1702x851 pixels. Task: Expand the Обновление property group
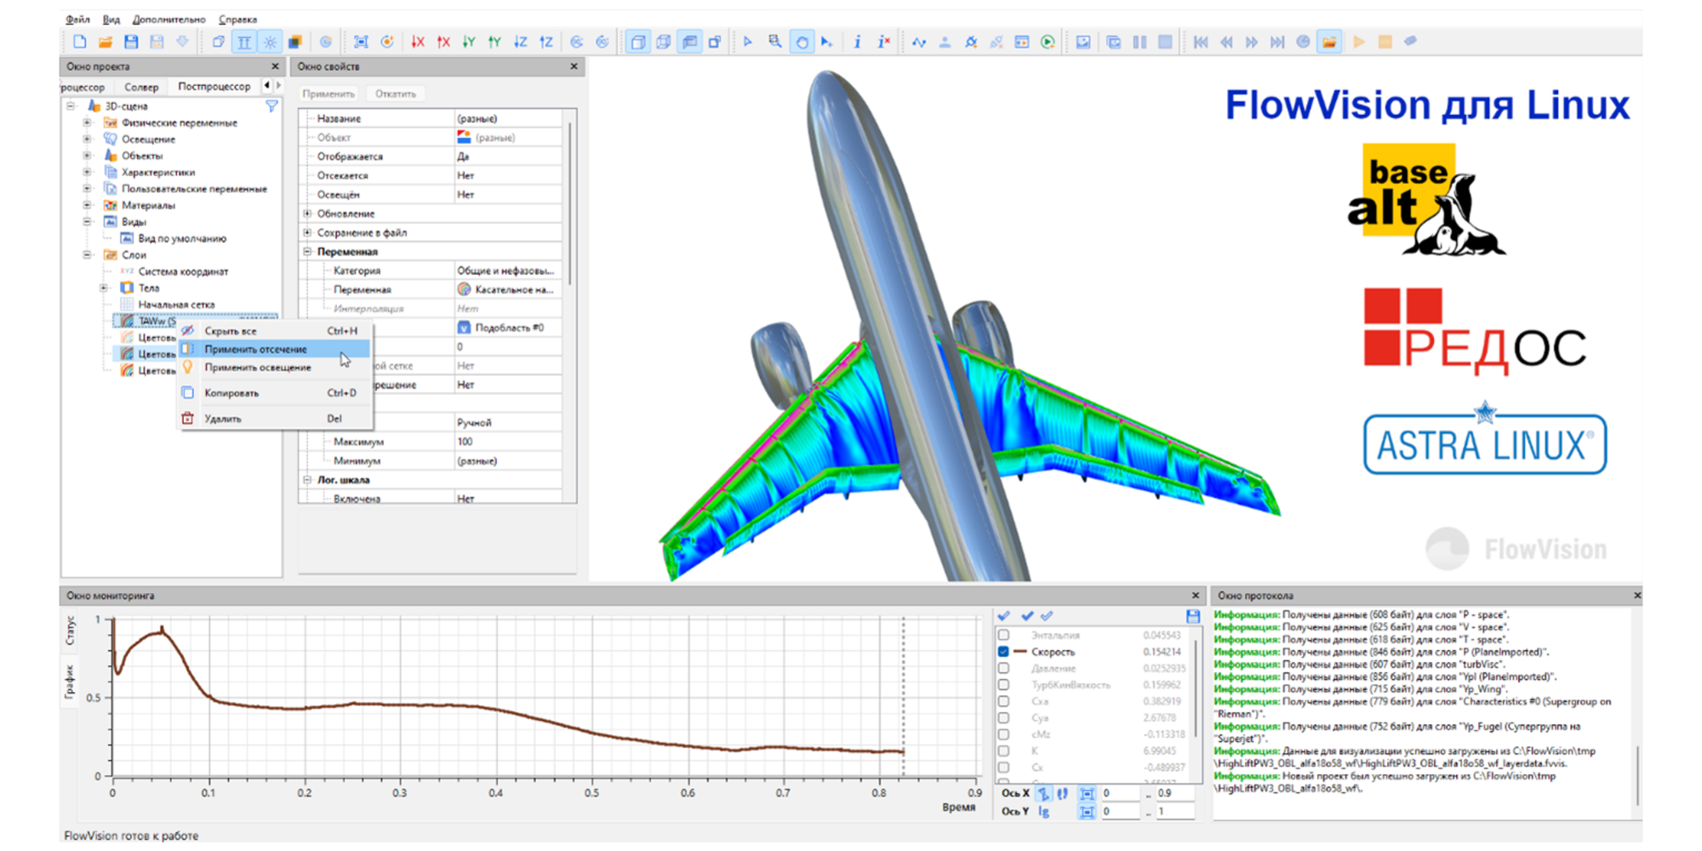[x=307, y=214]
